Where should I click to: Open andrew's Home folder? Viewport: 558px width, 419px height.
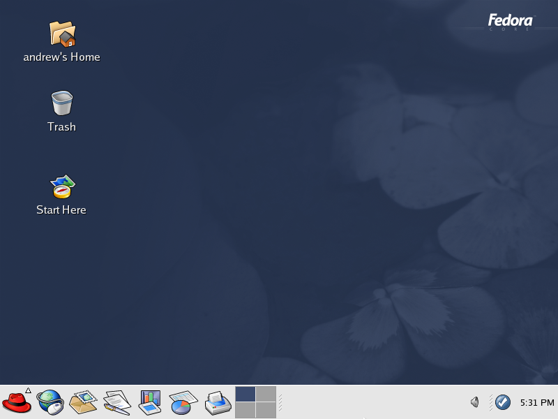tap(62, 34)
